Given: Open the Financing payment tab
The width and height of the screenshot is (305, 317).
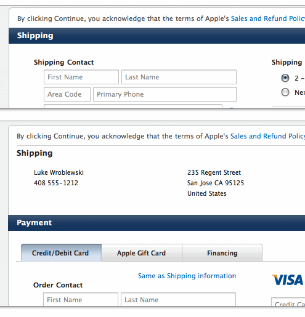Looking at the screenshot, I should pyautogui.click(x=222, y=253).
